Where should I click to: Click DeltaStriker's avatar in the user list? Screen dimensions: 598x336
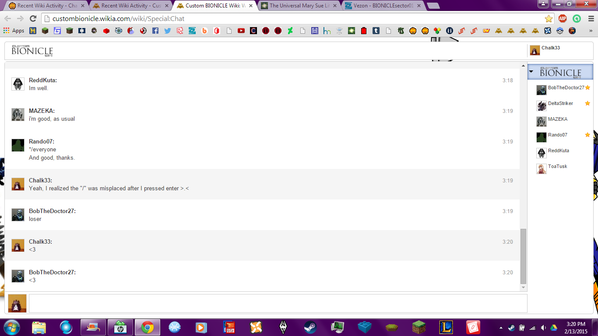(x=542, y=106)
